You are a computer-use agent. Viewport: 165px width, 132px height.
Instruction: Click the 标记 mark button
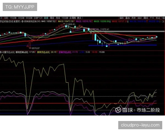(158, 18)
